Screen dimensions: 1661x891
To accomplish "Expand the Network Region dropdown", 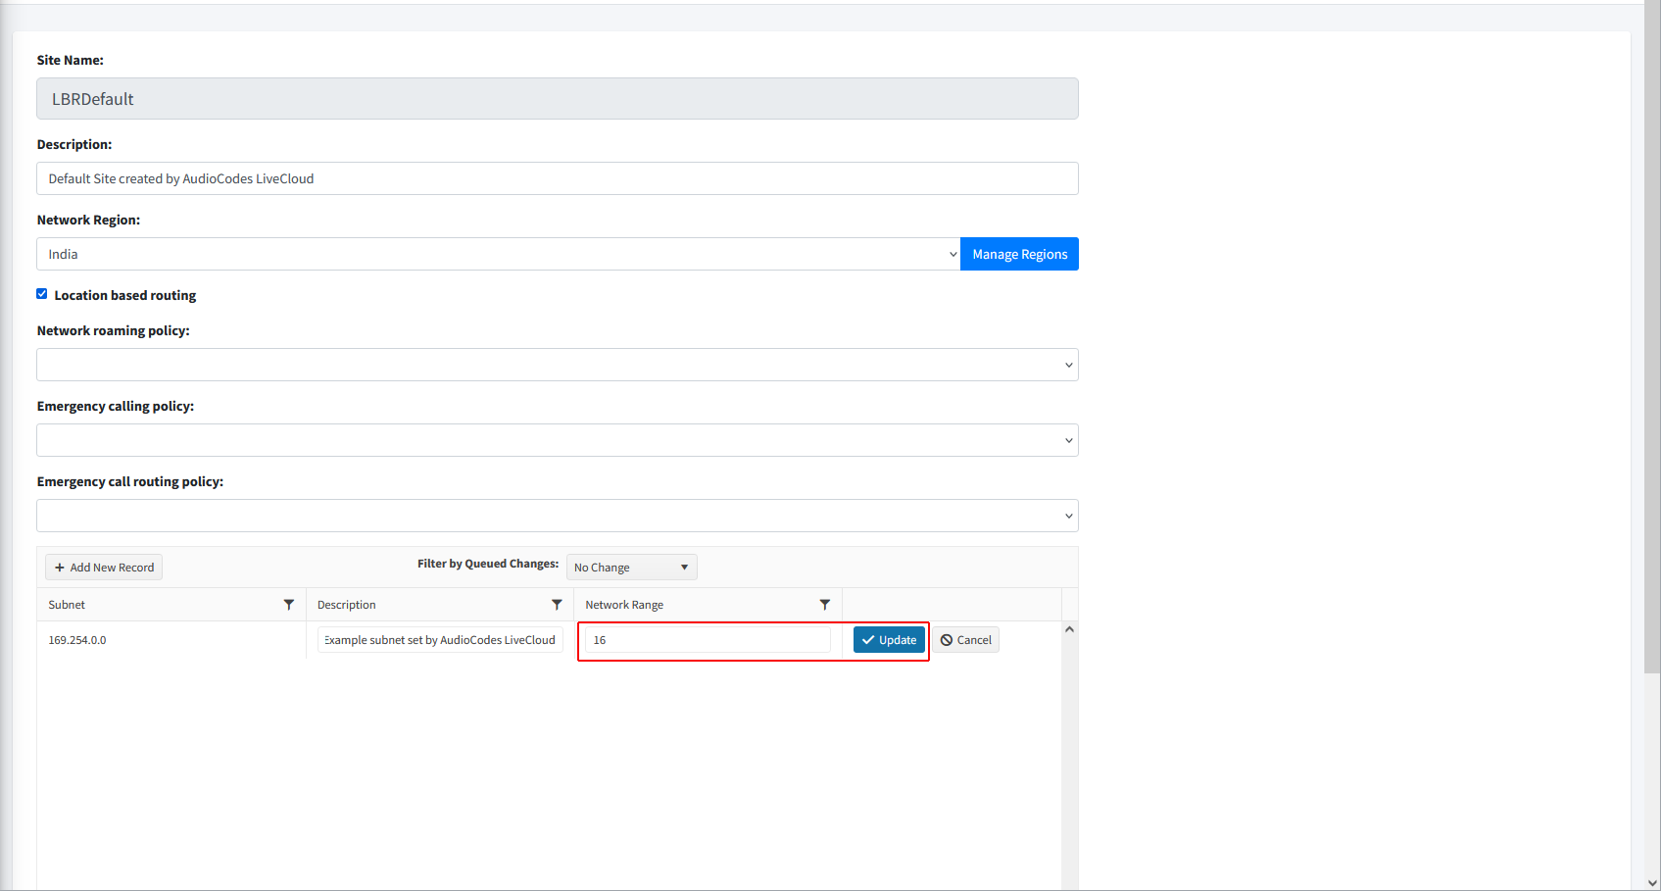I will point(498,254).
